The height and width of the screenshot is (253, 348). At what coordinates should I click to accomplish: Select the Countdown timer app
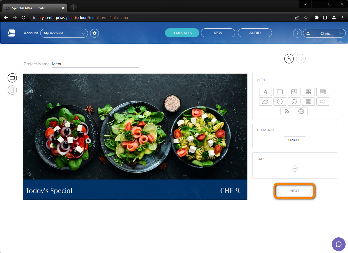(294, 101)
